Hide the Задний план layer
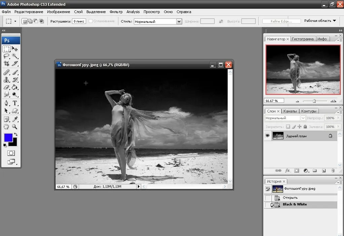 (x=267, y=136)
